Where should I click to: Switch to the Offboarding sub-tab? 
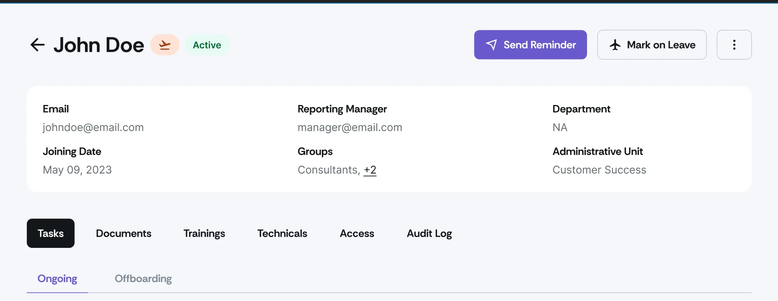[143, 278]
